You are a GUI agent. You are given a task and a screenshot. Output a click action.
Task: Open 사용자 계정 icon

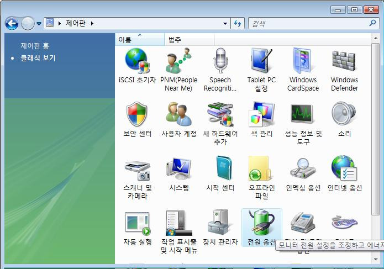pos(179,114)
